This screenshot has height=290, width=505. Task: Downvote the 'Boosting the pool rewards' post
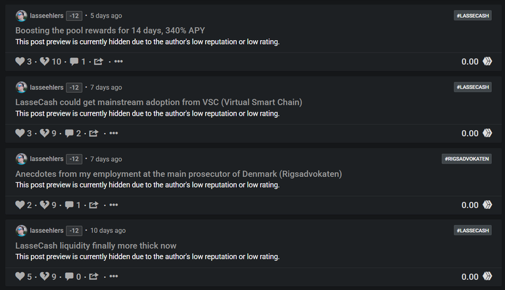(x=45, y=61)
